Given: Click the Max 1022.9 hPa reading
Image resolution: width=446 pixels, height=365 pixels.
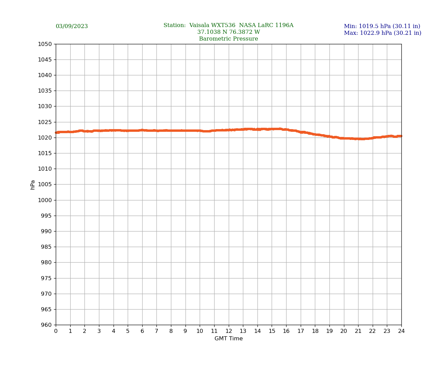Looking at the screenshot, I should click(382, 33).
